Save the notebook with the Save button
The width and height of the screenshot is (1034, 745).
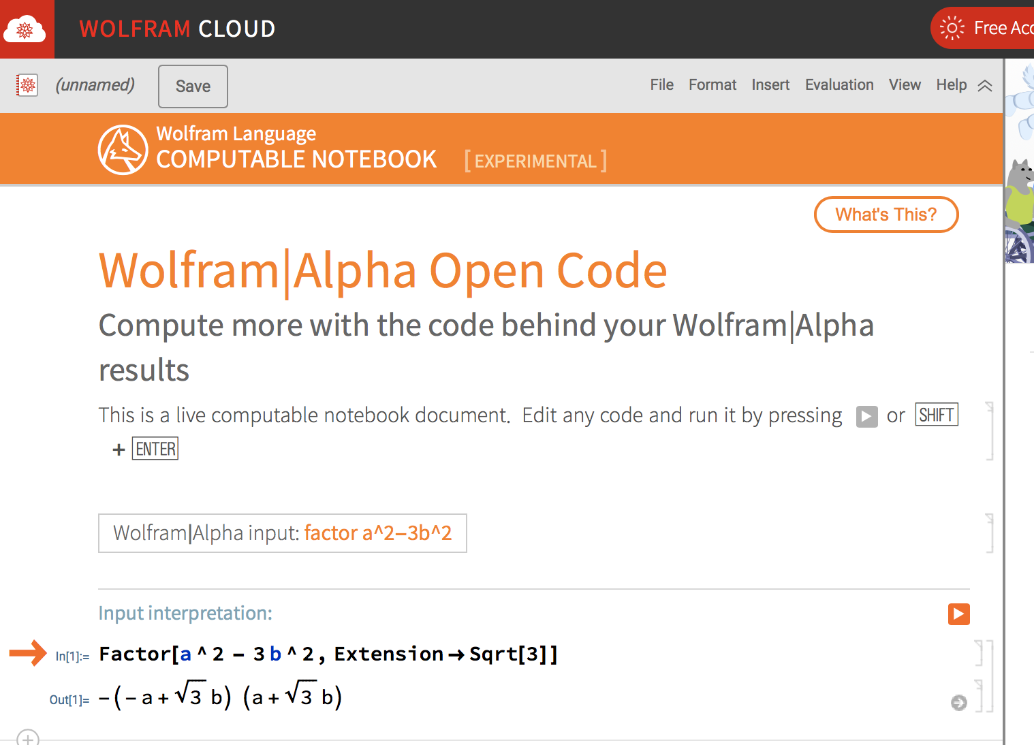193,86
